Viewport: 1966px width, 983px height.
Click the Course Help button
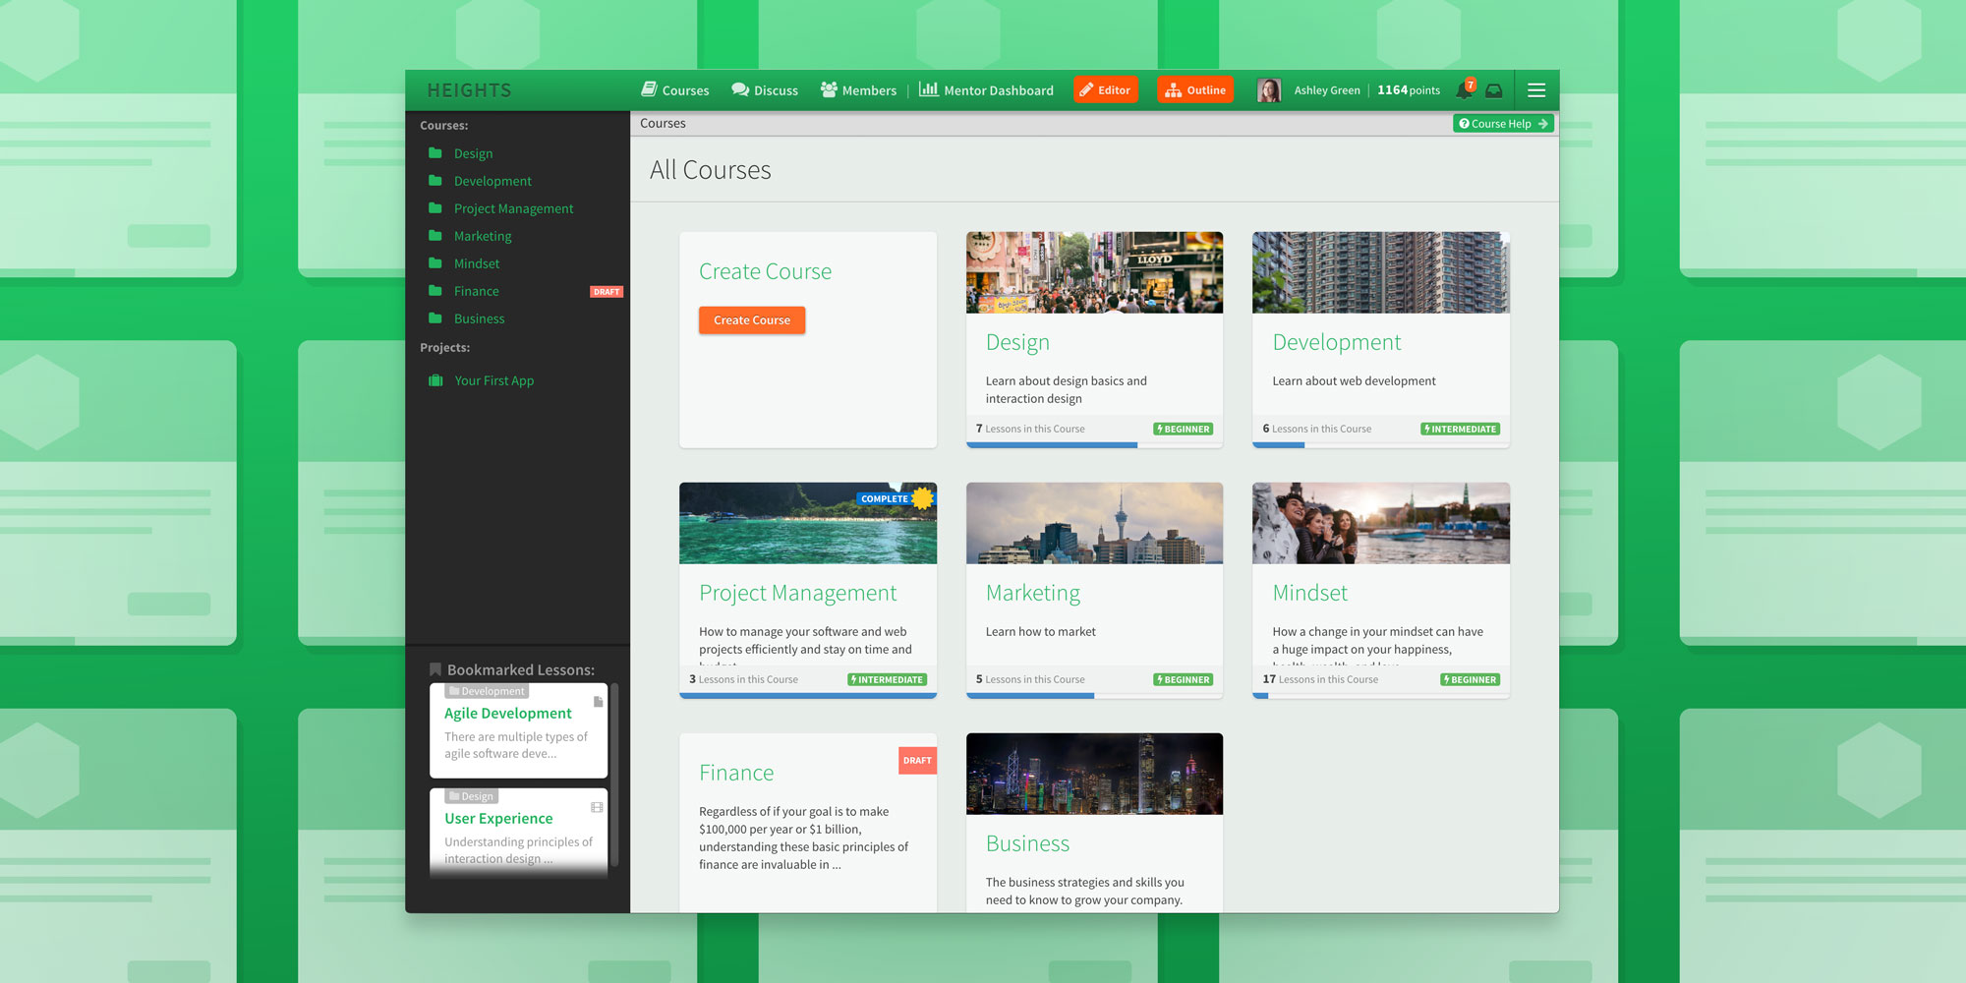pyautogui.click(x=1504, y=124)
